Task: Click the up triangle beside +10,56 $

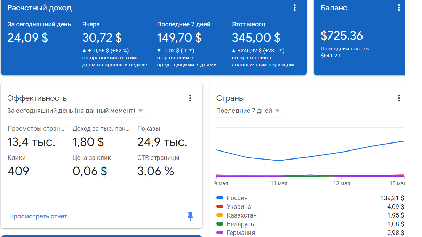Action: click(84, 51)
